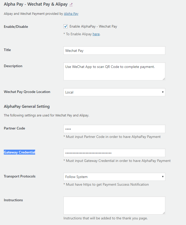Grab the Instructions textarea resize handle
Screen dimensions: 186x225
(x=164, y=213)
